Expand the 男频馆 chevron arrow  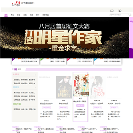(35, 88)
